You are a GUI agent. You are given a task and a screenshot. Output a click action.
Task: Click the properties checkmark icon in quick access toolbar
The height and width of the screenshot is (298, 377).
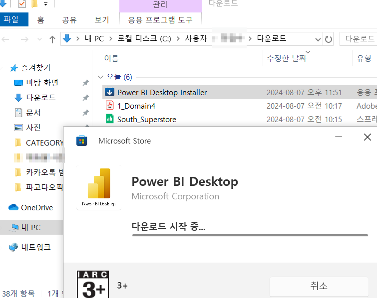[x=22, y=3]
